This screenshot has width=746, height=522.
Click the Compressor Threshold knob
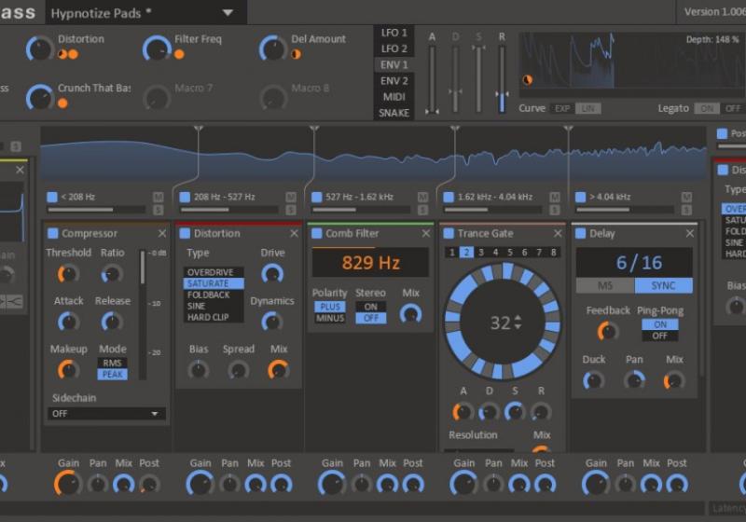(x=67, y=273)
